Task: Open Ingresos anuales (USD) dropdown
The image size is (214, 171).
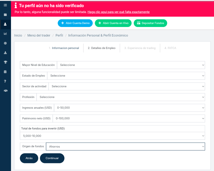Action: click(x=129, y=108)
